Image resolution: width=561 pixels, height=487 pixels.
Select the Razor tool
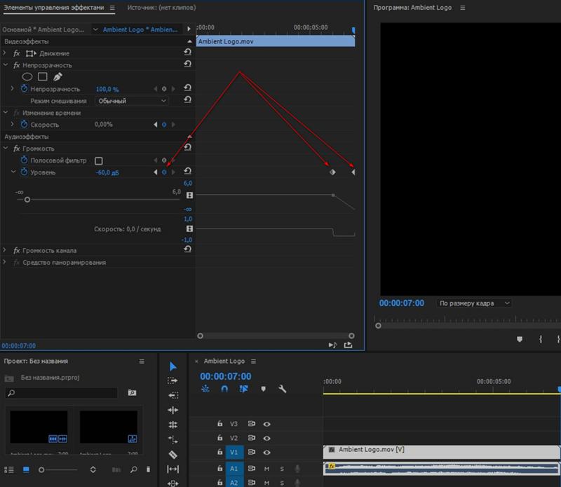(x=173, y=455)
